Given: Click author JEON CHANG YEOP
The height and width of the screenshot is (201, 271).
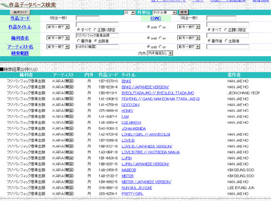Looking at the screenshot, I should [243, 93].
